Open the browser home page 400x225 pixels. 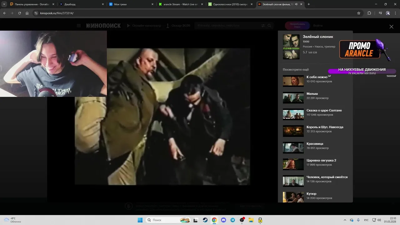(x=27, y=13)
